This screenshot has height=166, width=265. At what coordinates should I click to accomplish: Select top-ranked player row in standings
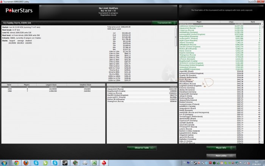(220, 24)
